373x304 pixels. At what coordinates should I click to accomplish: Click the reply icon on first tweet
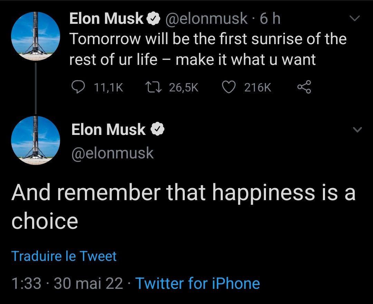tap(79, 87)
